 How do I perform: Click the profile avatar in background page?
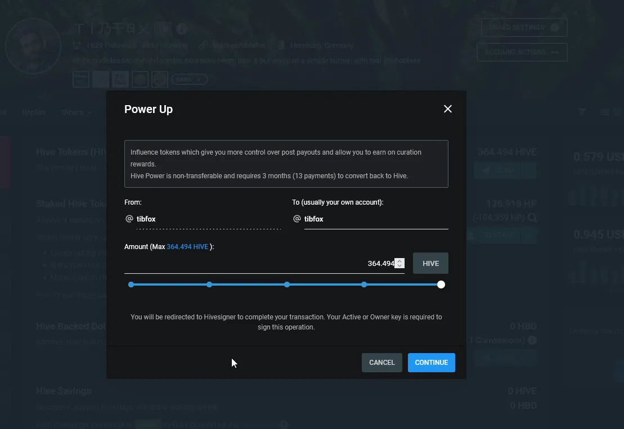coord(33,46)
